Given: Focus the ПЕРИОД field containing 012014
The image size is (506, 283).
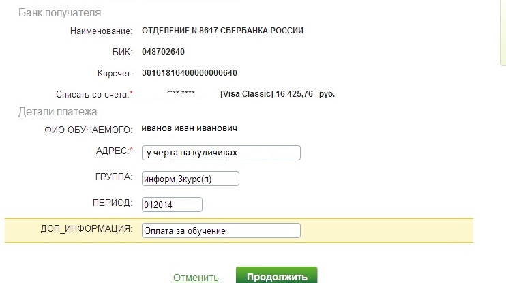Looking at the screenshot, I should [x=172, y=205].
